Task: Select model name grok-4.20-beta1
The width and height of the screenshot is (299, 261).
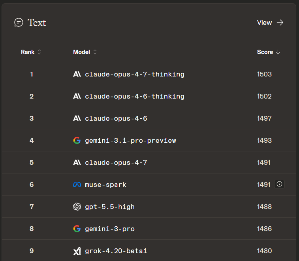Action: [x=116, y=251]
